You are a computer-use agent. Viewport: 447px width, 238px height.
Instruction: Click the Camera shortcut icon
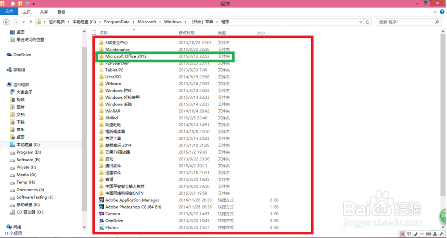(x=101, y=213)
